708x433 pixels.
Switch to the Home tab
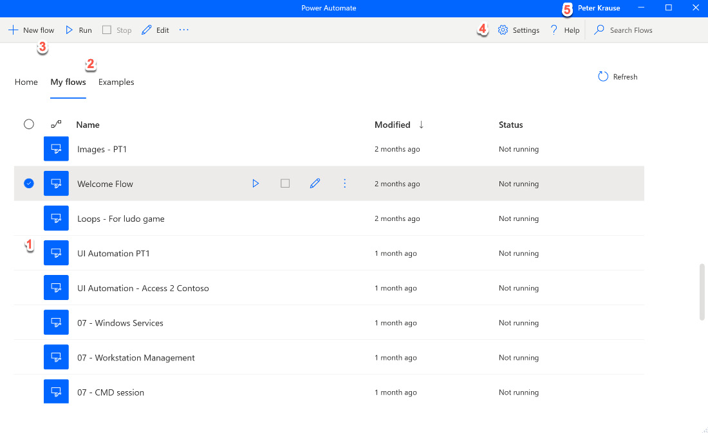26,82
